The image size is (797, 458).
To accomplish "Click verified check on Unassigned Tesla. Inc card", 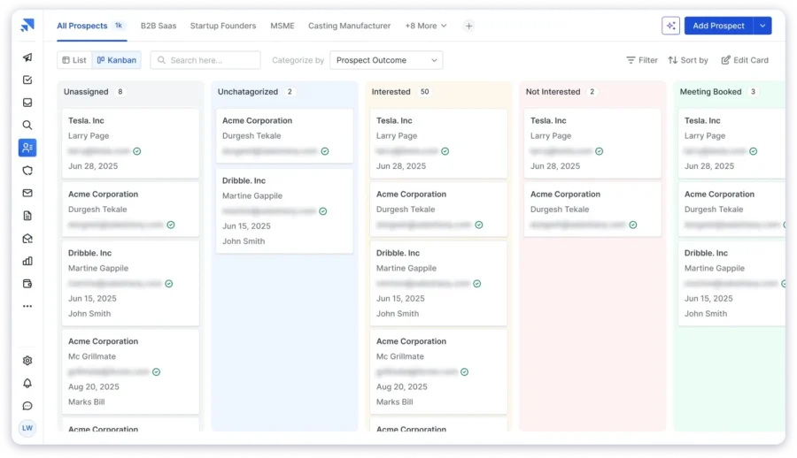I will pos(136,151).
